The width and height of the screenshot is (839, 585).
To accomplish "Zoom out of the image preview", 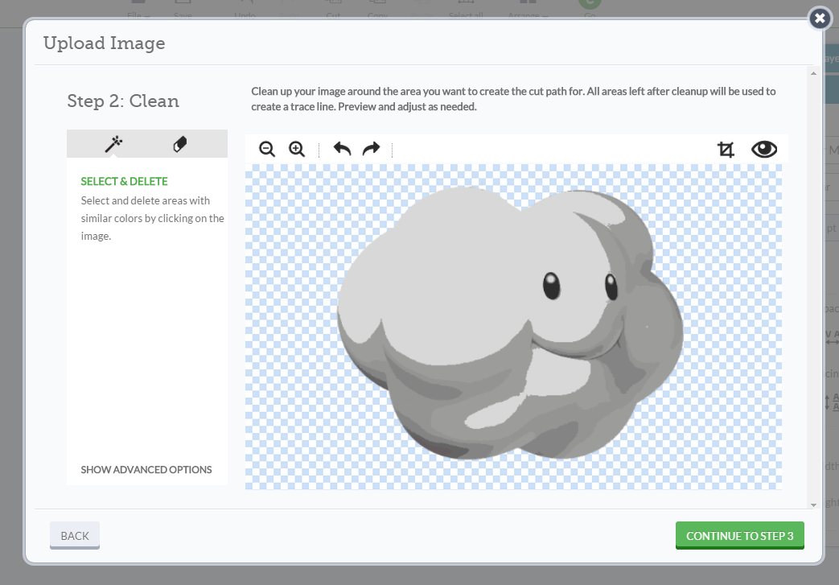I will [267, 149].
